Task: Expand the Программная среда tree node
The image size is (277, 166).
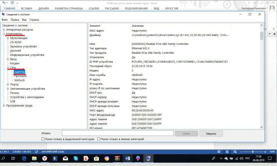Action: click(4, 106)
